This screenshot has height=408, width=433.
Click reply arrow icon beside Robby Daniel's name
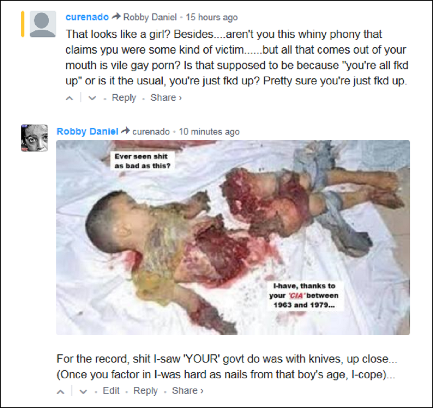click(x=126, y=131)
